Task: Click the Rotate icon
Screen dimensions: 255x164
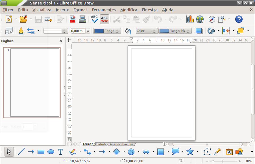Action: pos(211,31)
